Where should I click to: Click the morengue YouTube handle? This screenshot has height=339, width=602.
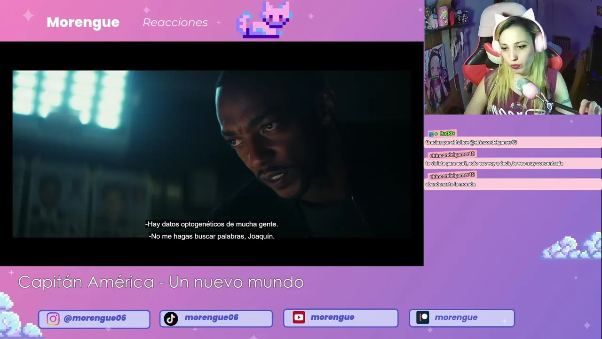(333, 317)
